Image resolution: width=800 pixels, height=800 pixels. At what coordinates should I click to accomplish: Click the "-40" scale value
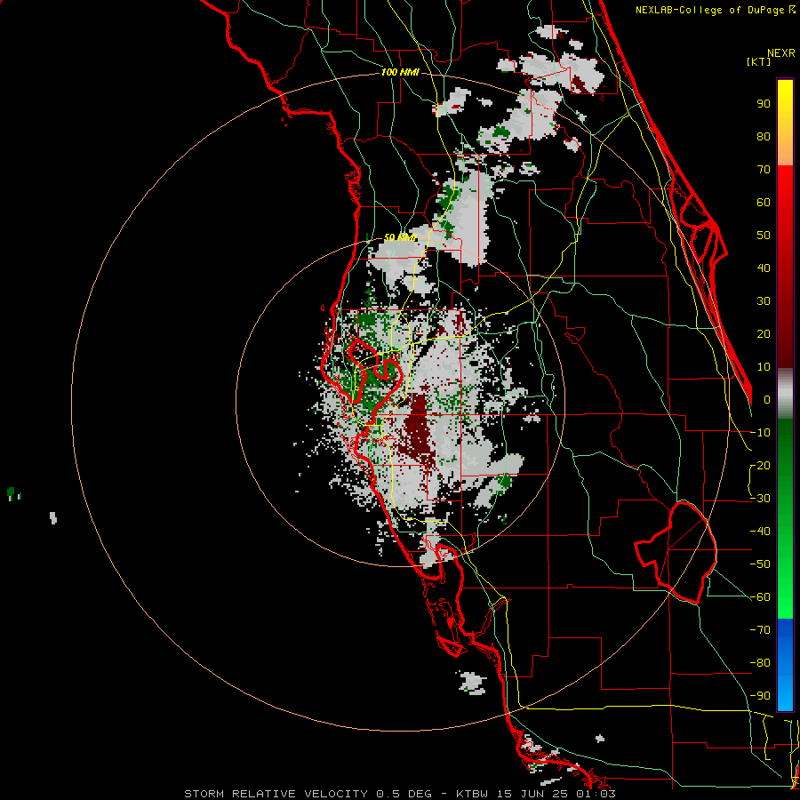pyautogui.click(x=760, y=532)
